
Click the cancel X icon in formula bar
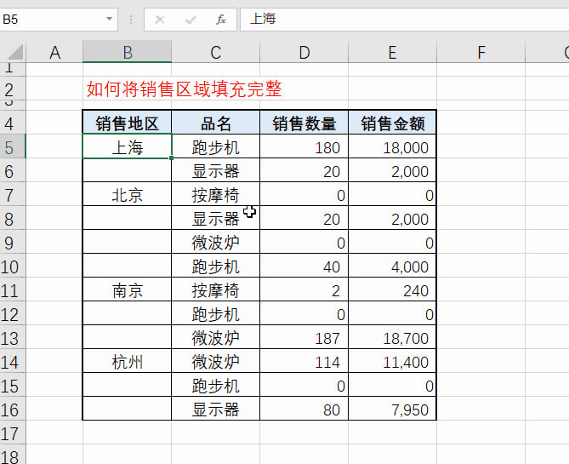click(x=160, y=20)
